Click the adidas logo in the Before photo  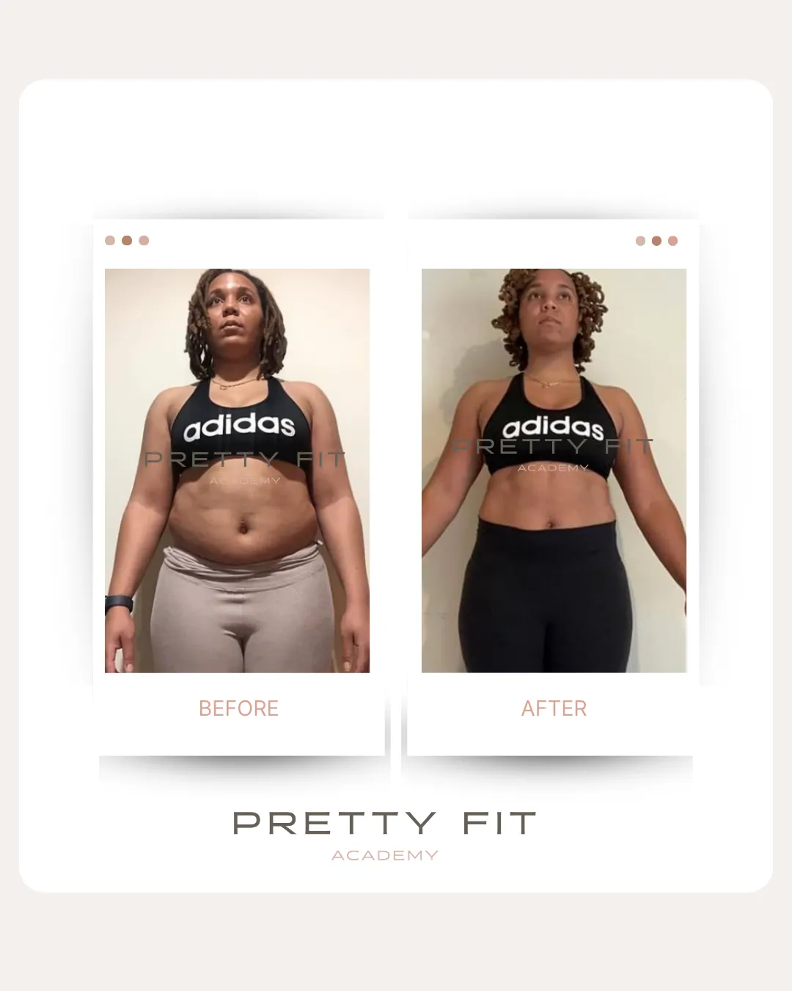239,427
